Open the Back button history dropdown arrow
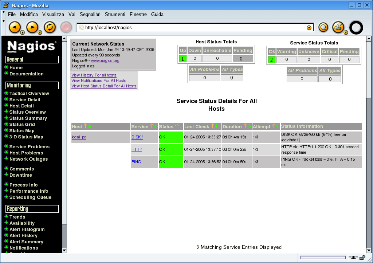This screenshot has height=263, width=373. coord(22,32)
